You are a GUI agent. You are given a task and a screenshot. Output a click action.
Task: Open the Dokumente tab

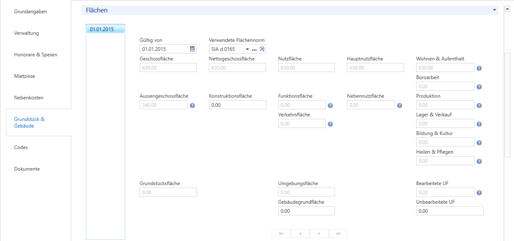(27, 169)
